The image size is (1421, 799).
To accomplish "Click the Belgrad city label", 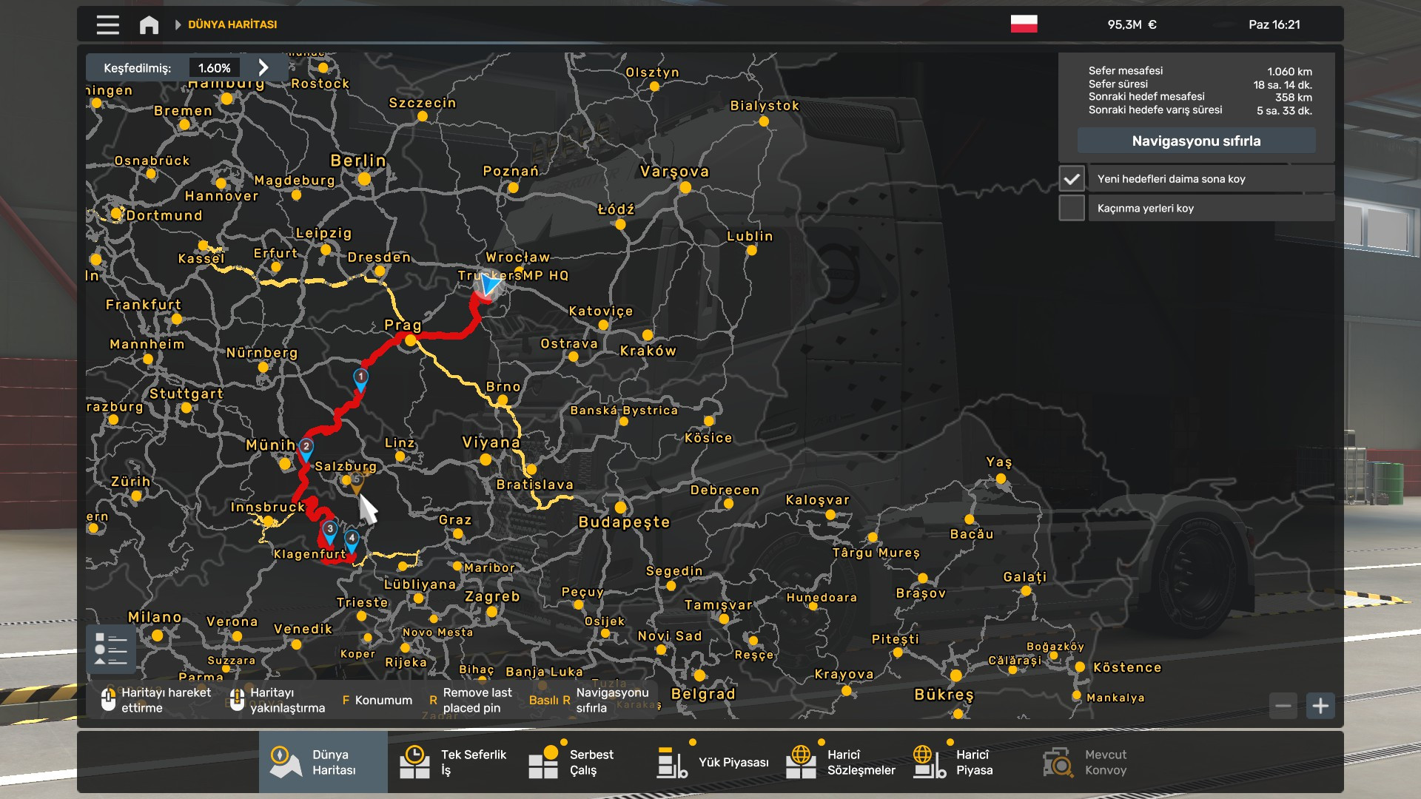I will click(703, 694).
